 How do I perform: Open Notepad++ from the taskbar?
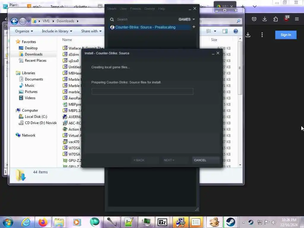[129, 222]
